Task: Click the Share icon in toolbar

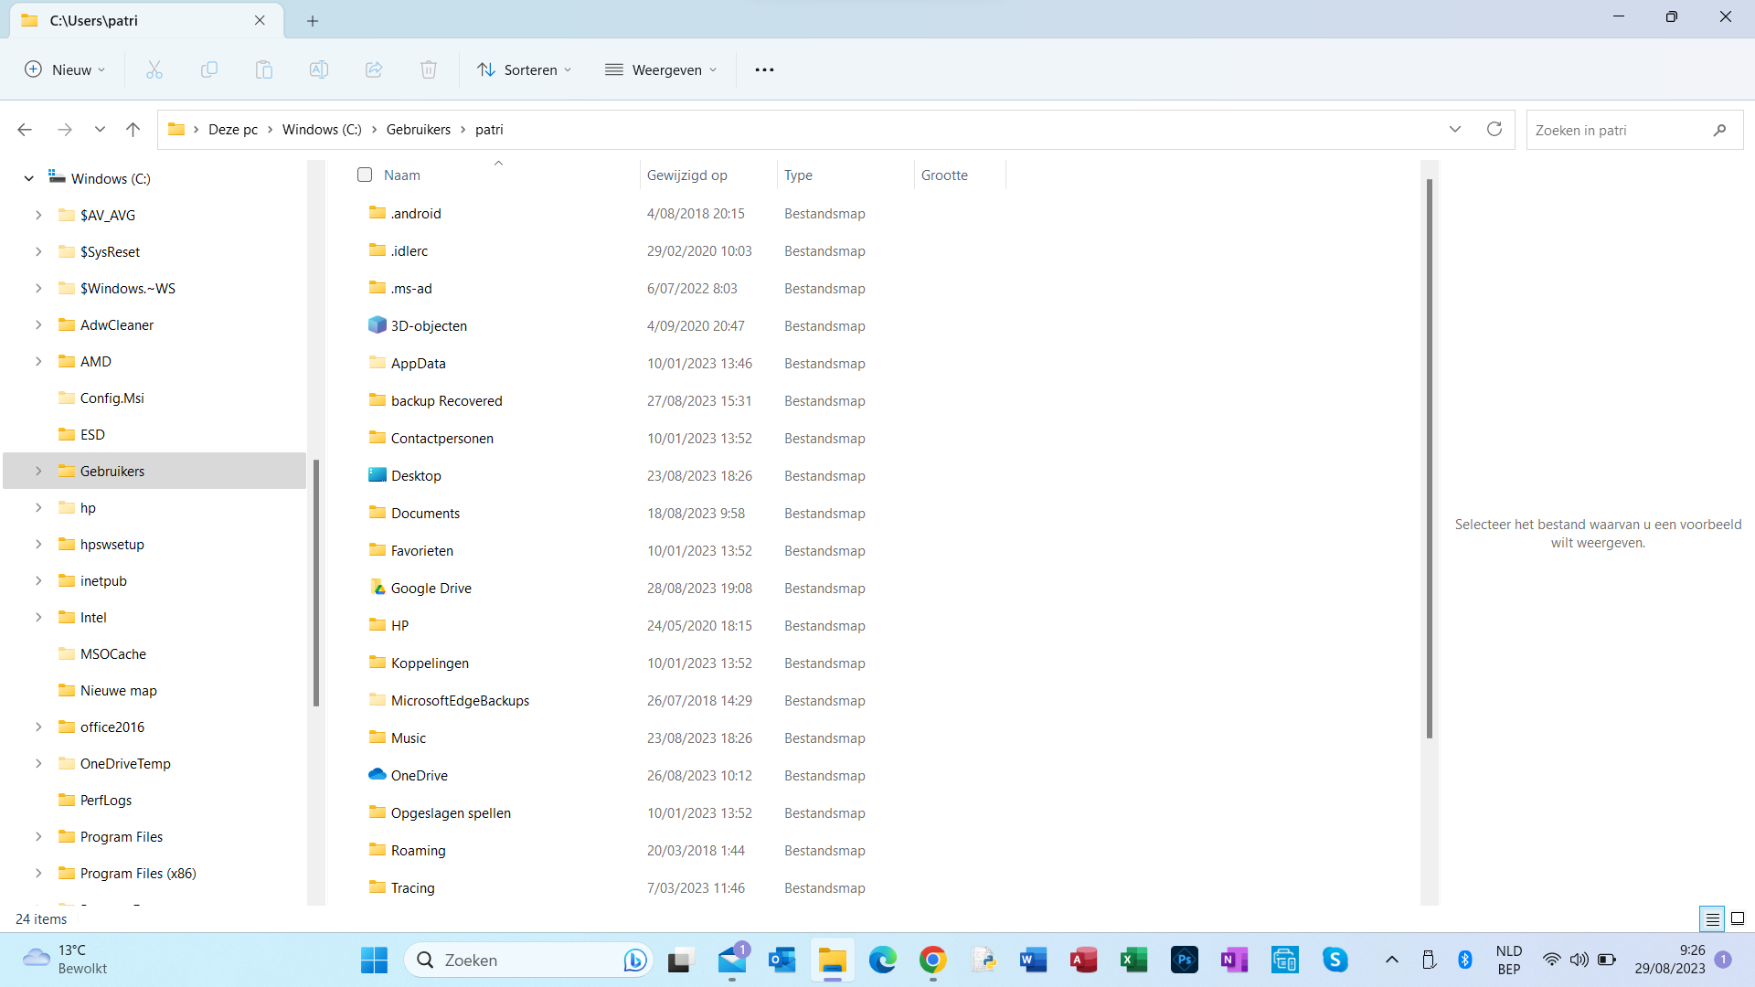Action: tap(374, 69)
